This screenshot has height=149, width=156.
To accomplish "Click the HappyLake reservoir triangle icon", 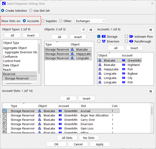I will [73, 54].
